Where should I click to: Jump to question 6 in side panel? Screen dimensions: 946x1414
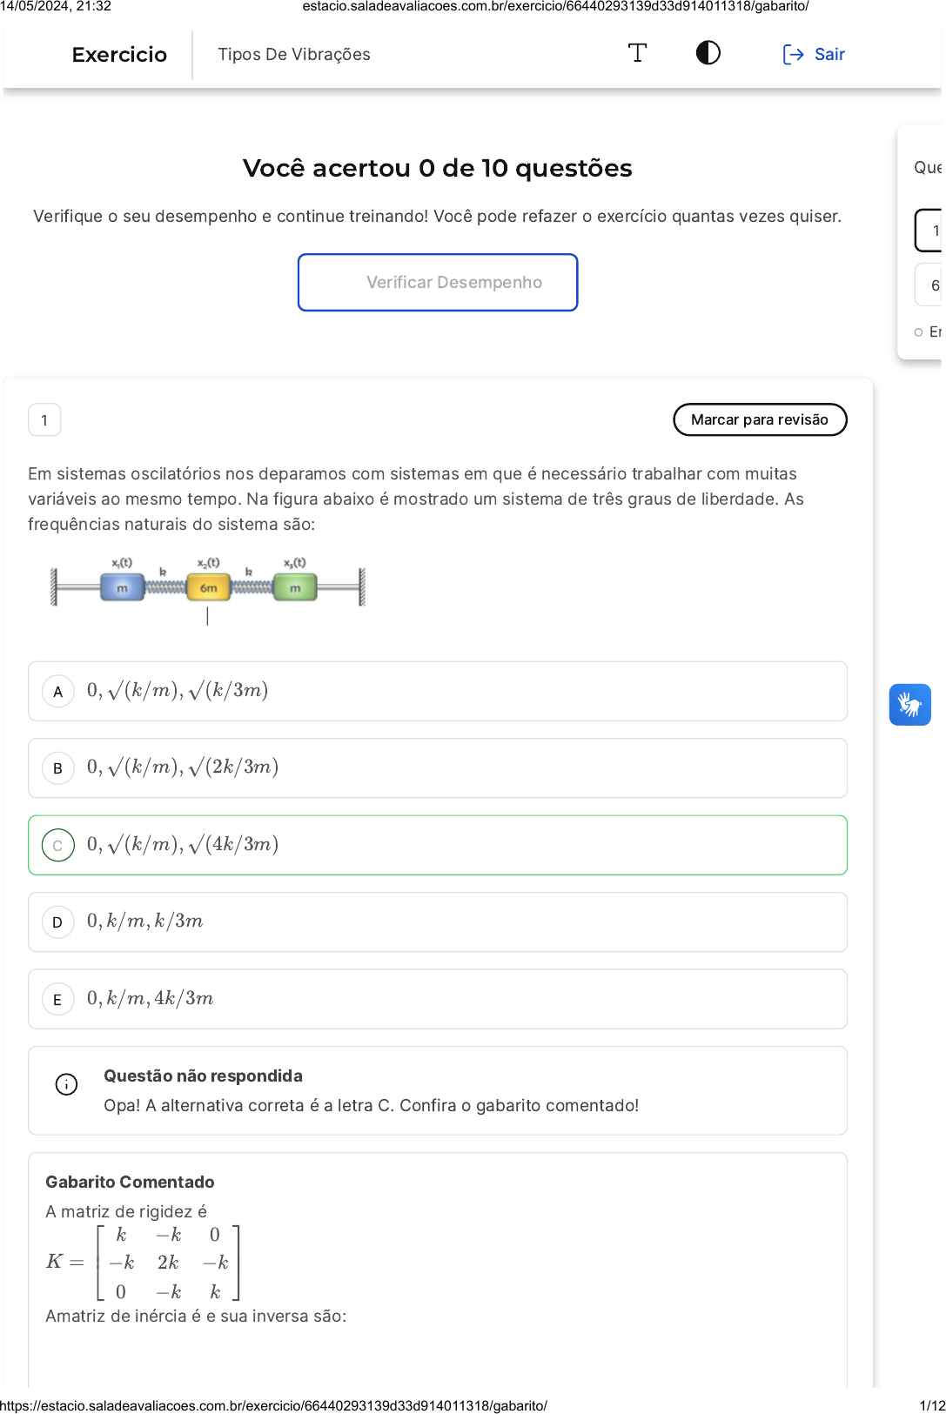932,285
